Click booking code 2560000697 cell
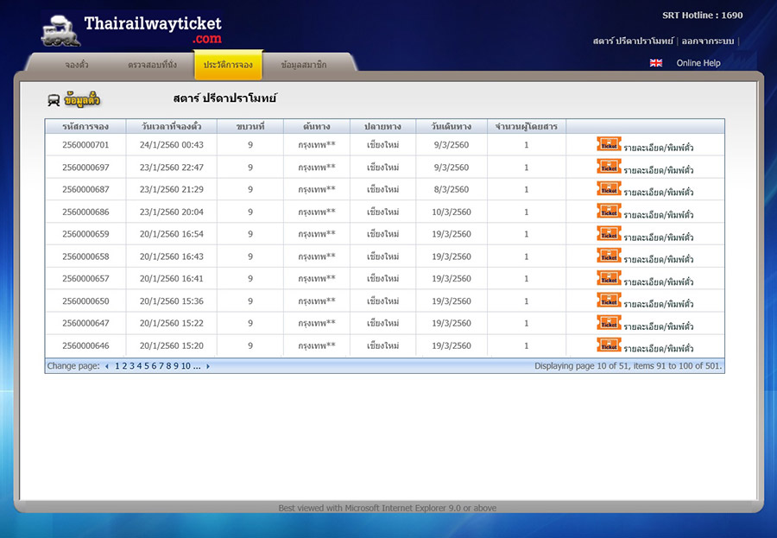The width and height of the screenshot is (777, 538). tap(85, 168)
